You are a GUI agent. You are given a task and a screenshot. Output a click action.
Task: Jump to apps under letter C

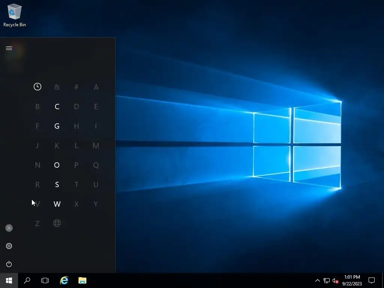pyautogui.click(x=57, y=106)
